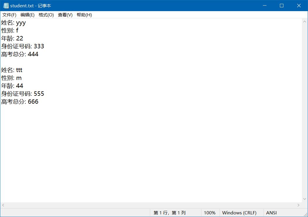This screenshot has width=308, height=217.
Task: Minimize the Notepad window
Action: [265, 6]
